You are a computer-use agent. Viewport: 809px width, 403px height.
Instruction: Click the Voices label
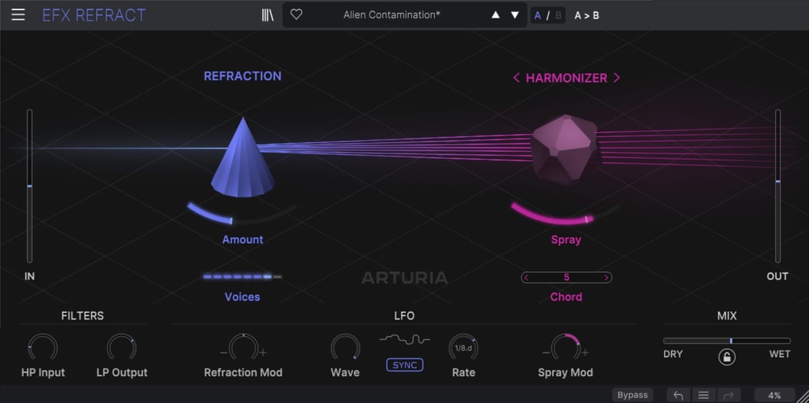242,297
